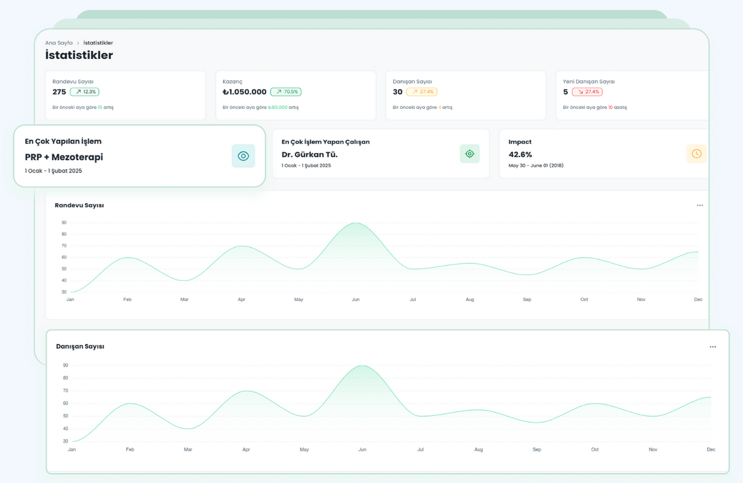The height and width of the screenshot is (483, 743).
Task: Click the green target icon beside Dr. Gürkan Tü.
Action: pyautogui.click(x=469, y=154)
